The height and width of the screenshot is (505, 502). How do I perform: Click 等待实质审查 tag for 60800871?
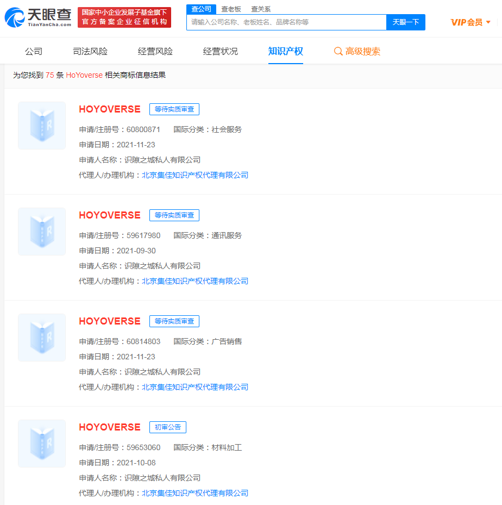point(174,109)
